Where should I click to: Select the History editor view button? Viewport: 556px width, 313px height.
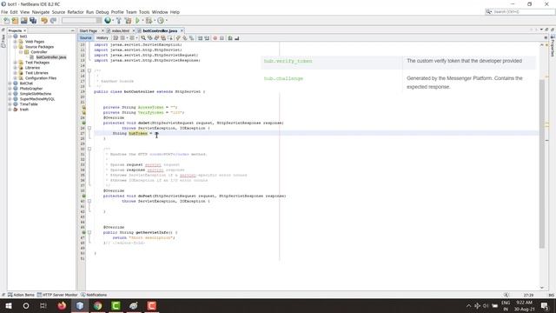[x=103, y=38]
